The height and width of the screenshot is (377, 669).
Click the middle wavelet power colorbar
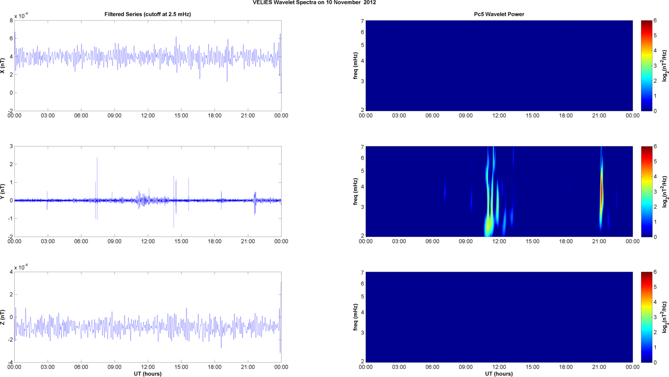[646, 191]
